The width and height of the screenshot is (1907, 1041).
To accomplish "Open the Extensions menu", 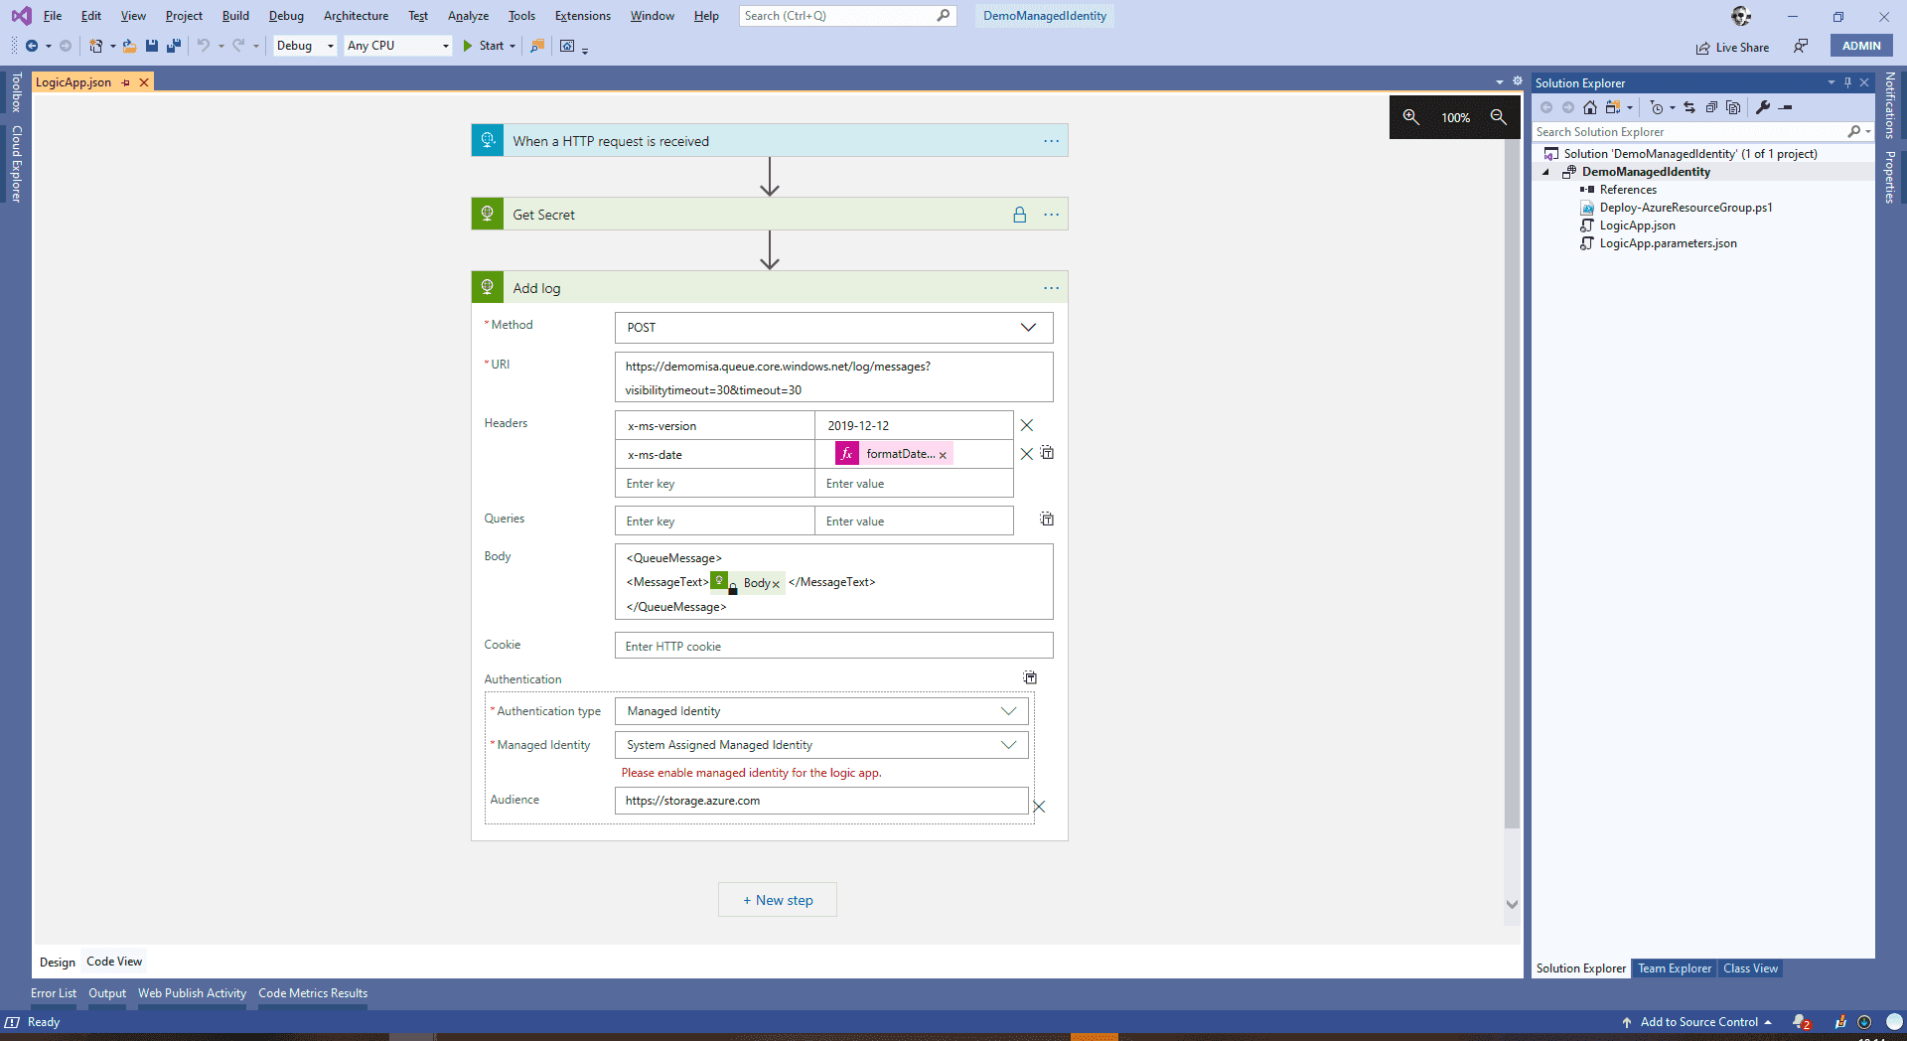I will tap(582, 16).
